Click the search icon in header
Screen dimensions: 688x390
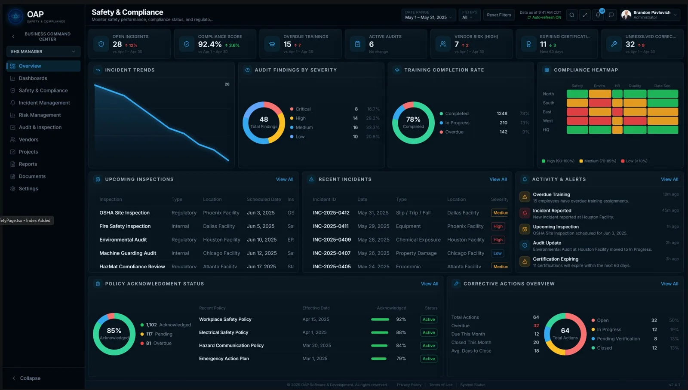(571, 15)
